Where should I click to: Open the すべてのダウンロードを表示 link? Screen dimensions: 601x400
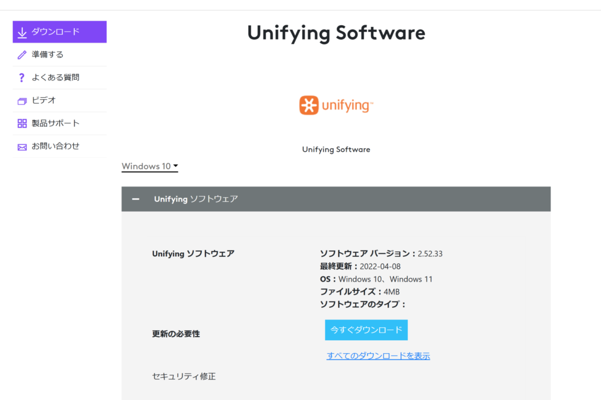[379, 356]
